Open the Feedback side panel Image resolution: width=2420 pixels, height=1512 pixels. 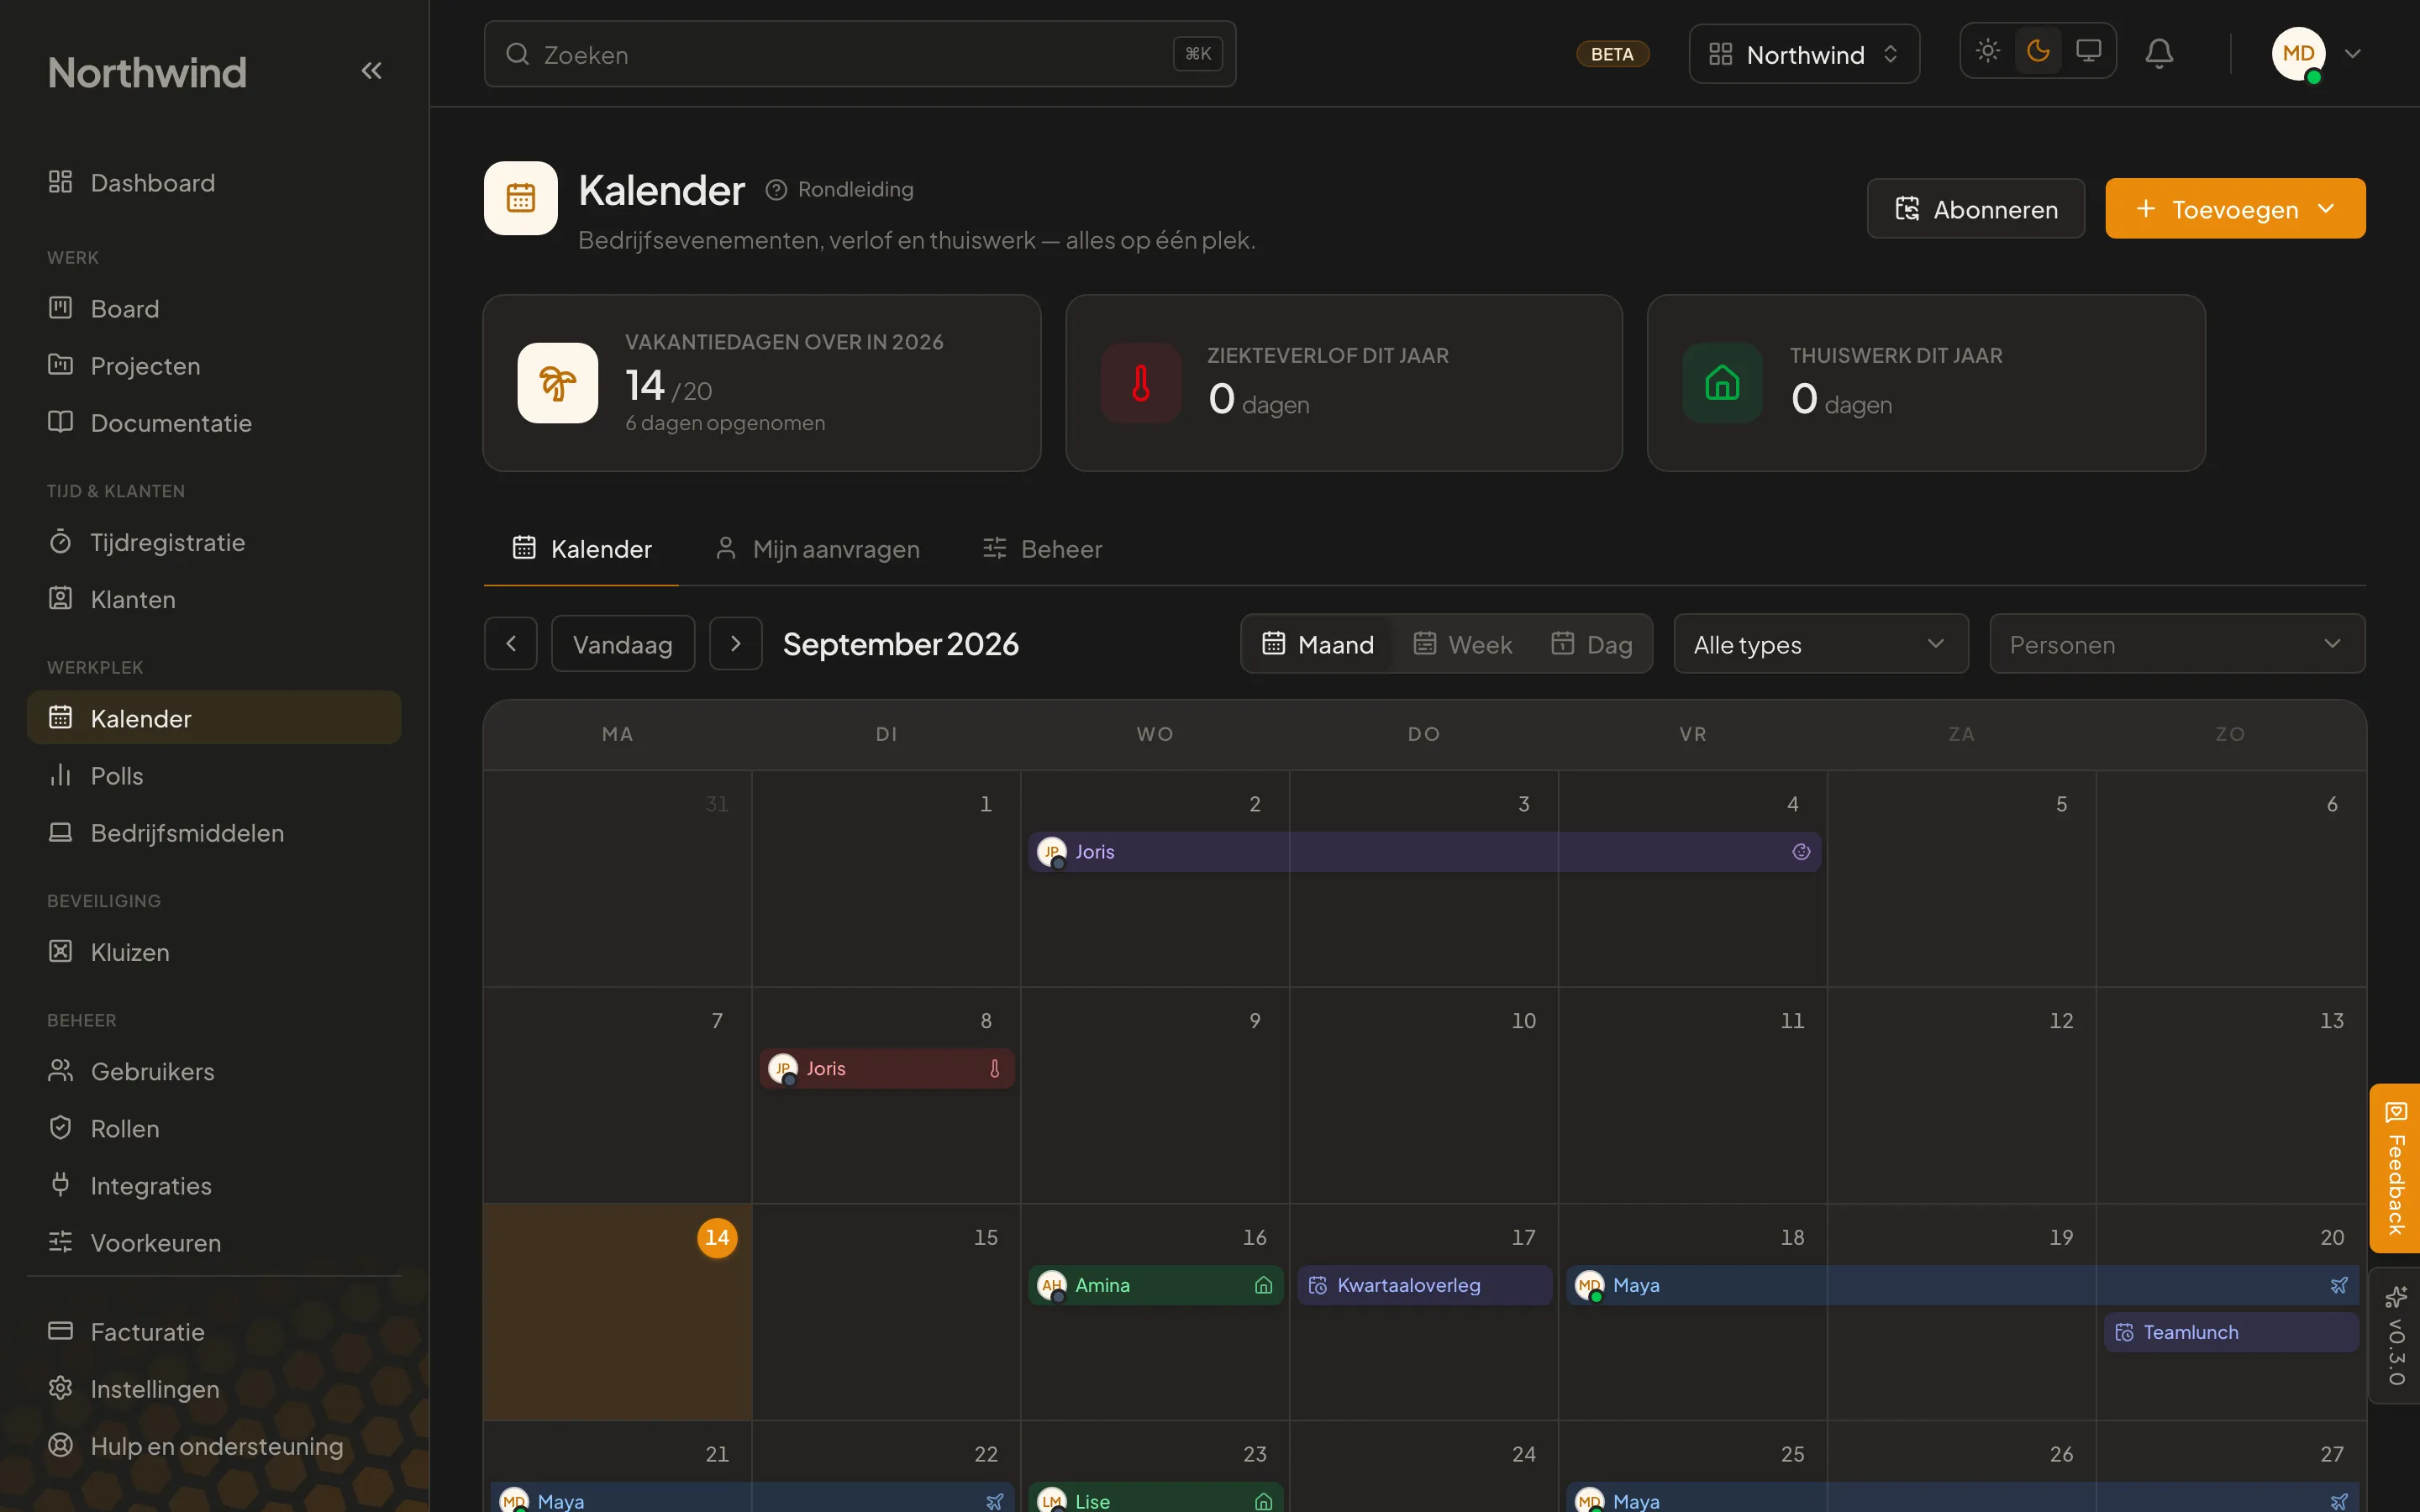(2394, 1169)
